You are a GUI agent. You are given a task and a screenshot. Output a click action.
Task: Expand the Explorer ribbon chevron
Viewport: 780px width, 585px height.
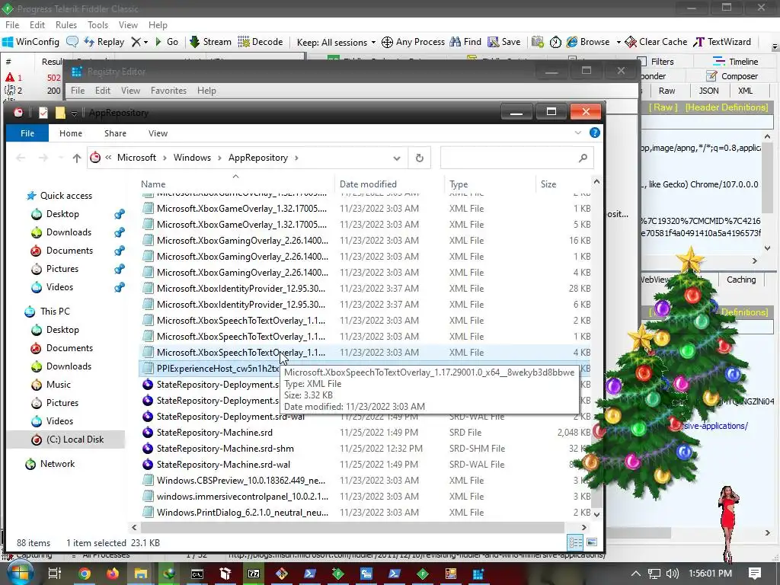coord(577,133)
